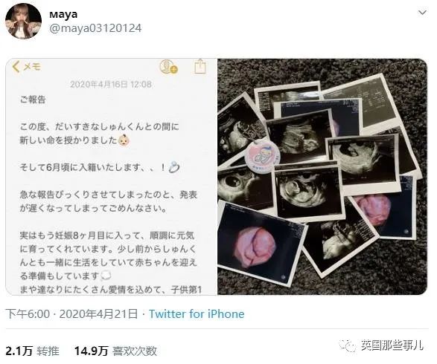Click the ring emoji after 入籍いたします
The width and height of the screenshot is (437, 364).
[x=174, y=167]
